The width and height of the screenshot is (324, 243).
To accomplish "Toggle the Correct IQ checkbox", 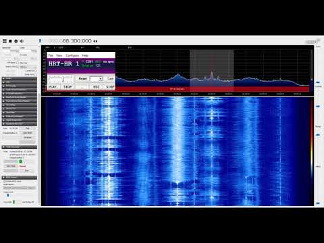I will click(36, 71).
